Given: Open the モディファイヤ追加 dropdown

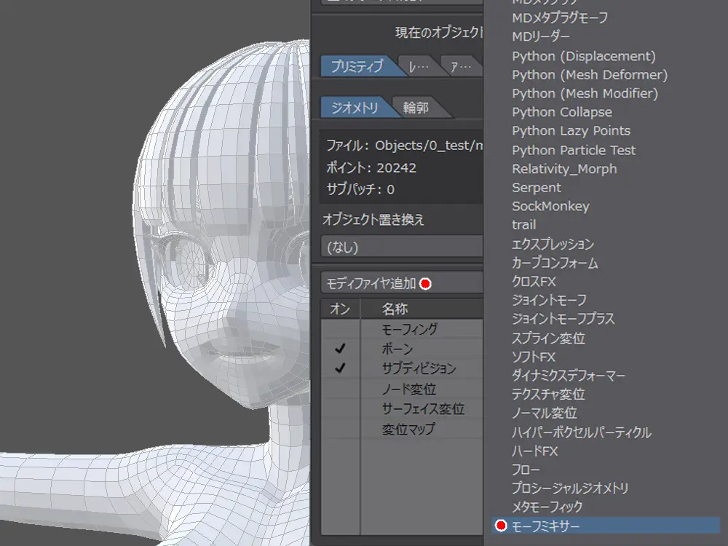Looking at the screenshot, I should 402,282.
